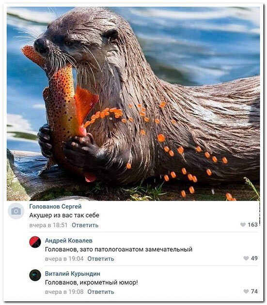Image resolution: width=267 pixels, height=305 pixels.
Task: Reply to Голованов Сергей's comment via Ответить
Action: coord(85,225)
